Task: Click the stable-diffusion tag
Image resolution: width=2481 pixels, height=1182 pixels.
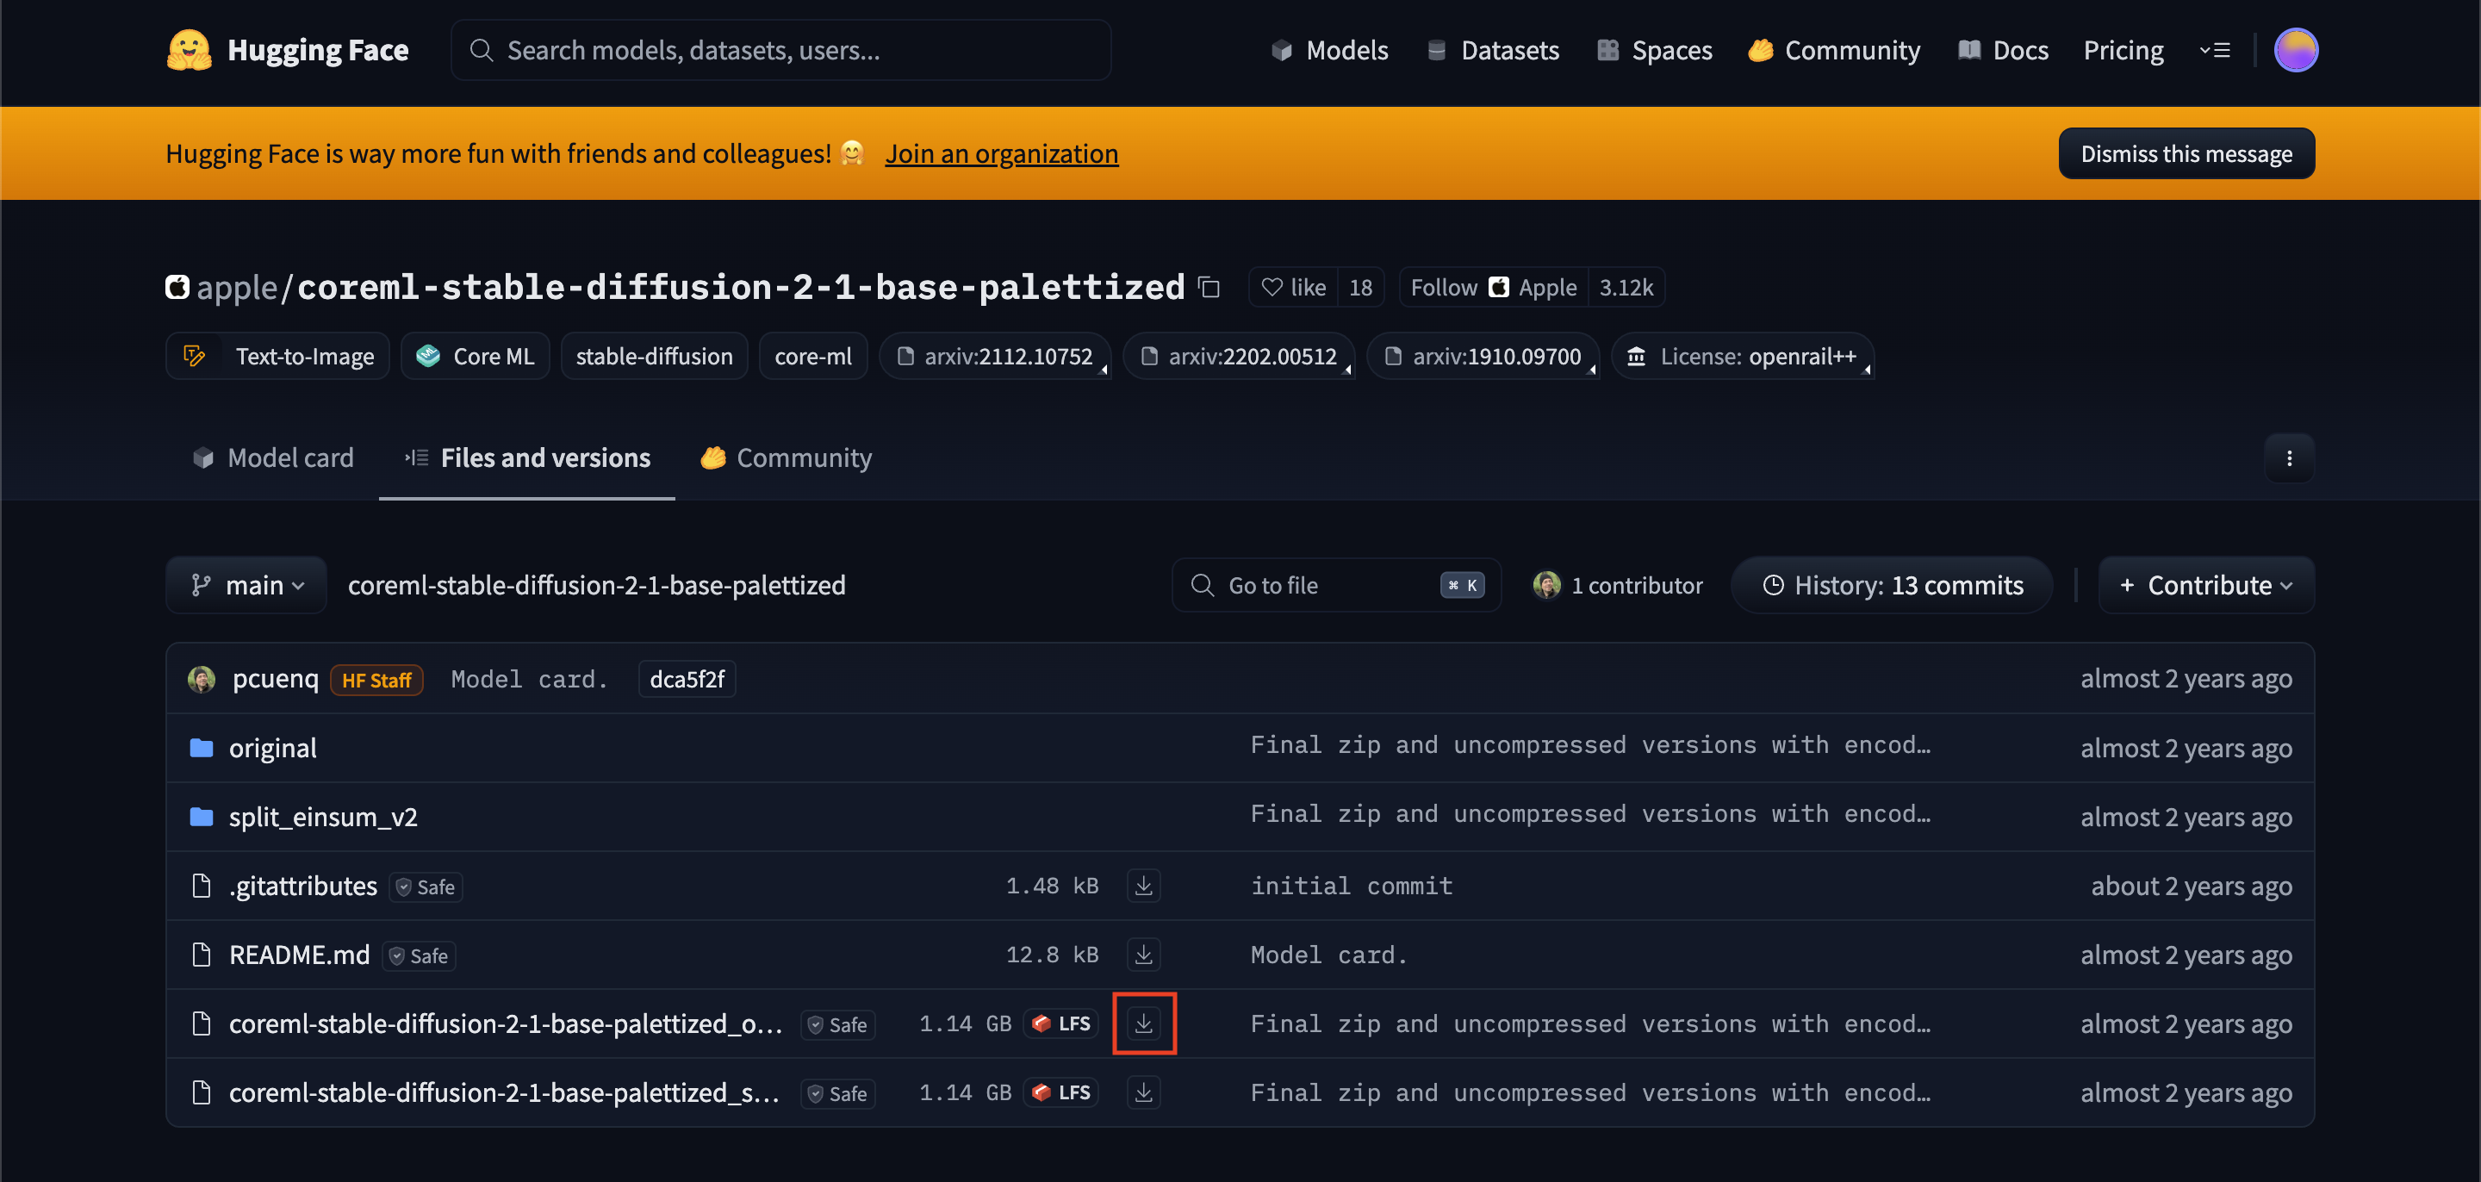Action: click(x=654, y=357)
